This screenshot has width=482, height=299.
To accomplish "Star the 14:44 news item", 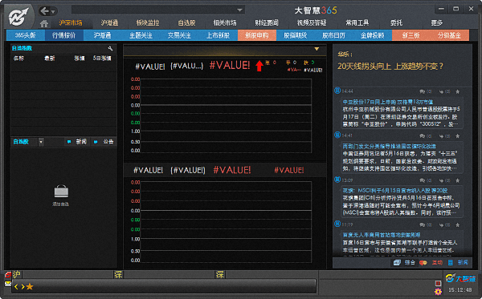I will pyautogui.click(x=457, y=91).
